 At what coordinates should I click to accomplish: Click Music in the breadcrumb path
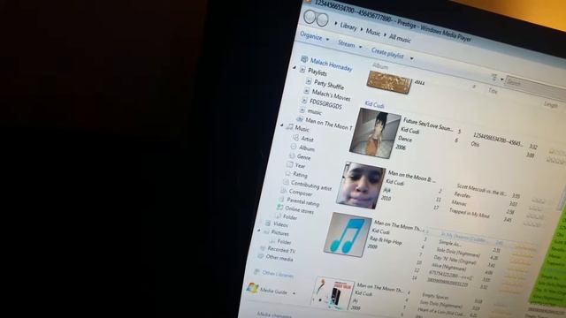[373, 33]
